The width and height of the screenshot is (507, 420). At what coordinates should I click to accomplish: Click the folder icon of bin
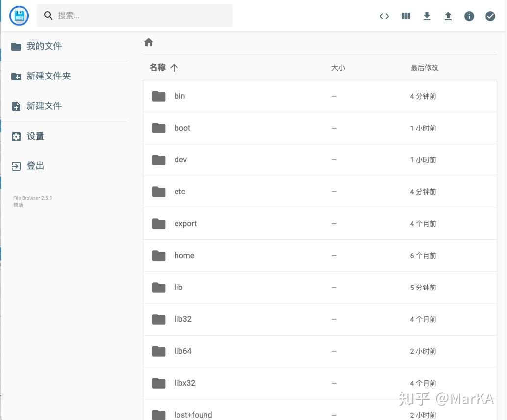[159, 96]
